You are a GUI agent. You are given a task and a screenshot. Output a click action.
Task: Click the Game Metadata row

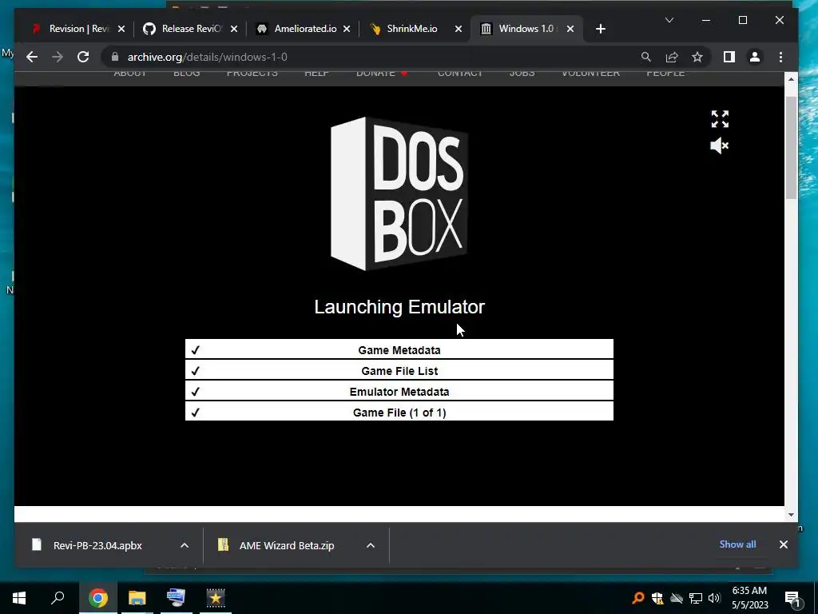coord(399,349)
